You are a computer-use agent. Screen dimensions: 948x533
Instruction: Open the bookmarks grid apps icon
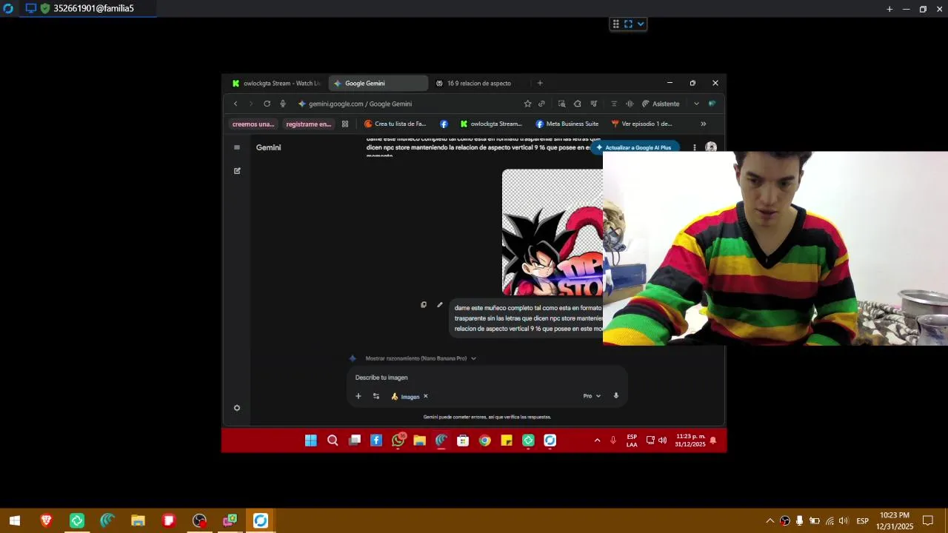(x=345, y=124)
